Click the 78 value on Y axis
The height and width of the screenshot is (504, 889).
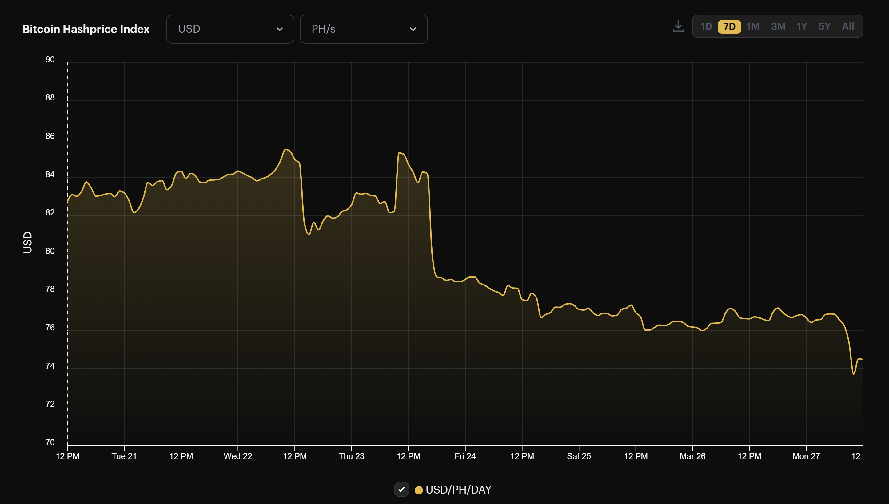50,289
